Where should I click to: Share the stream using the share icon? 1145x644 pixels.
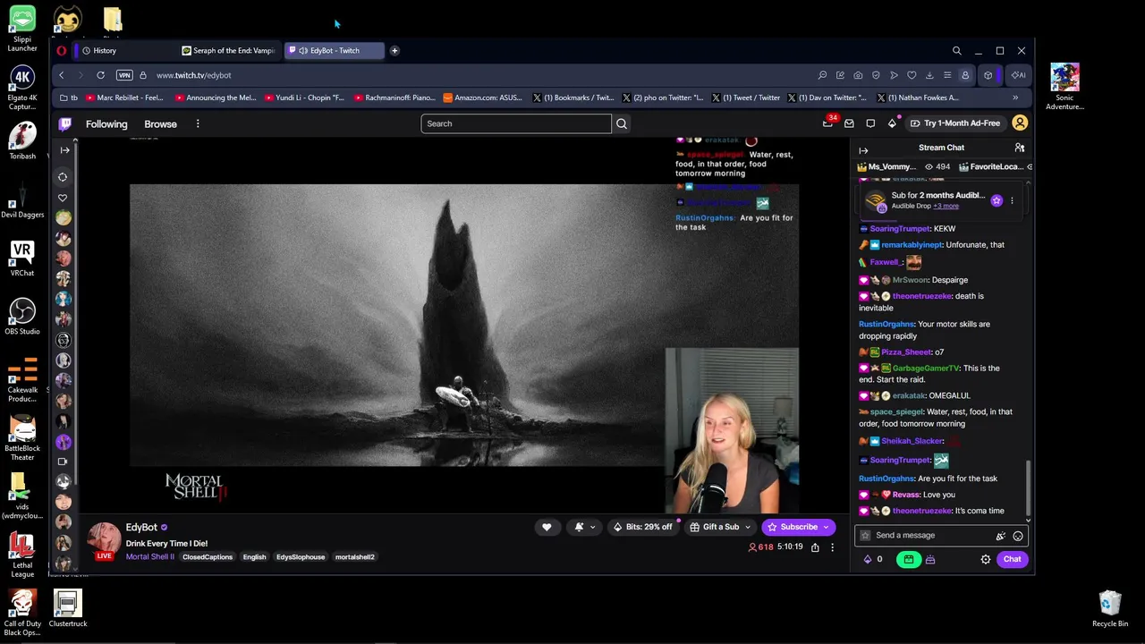coord(815,547)
